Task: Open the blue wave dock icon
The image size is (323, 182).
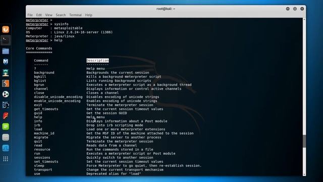Action: (6, 148)
